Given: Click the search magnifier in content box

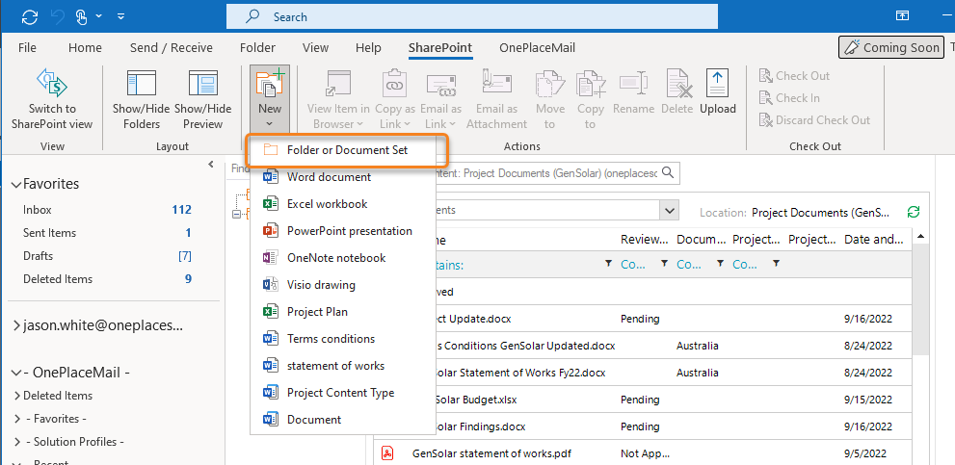Looking at the screenshot, I should tap(668, 173).
